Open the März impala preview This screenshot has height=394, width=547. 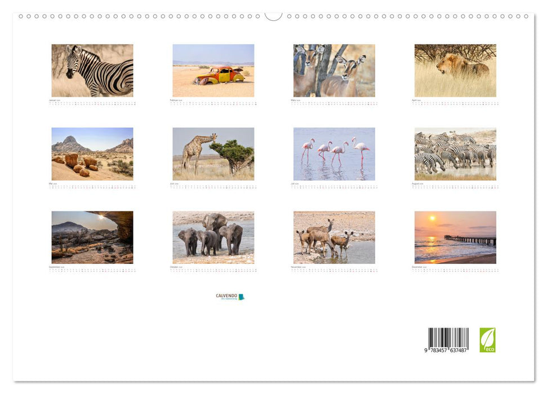pos(334,70)
